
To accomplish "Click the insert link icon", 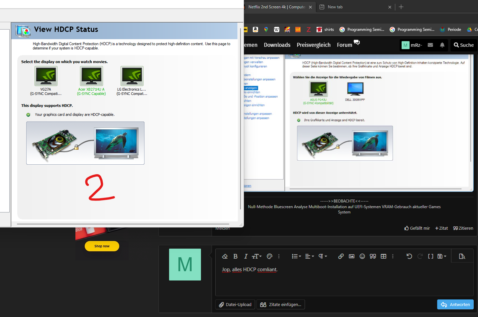I will (341, 256).
